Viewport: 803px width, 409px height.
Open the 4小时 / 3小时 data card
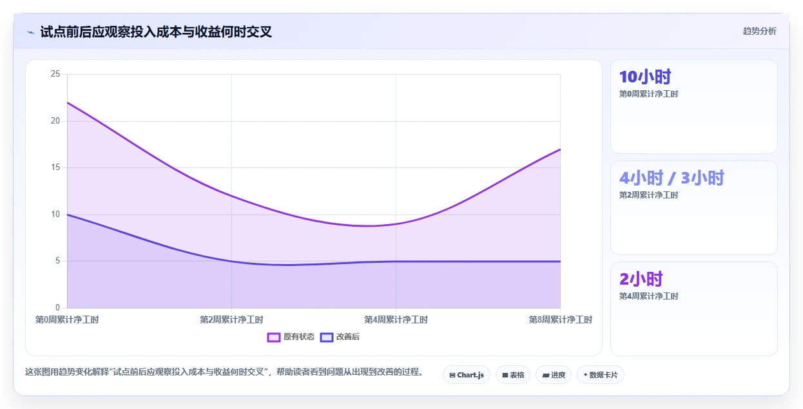coord(694,207)
